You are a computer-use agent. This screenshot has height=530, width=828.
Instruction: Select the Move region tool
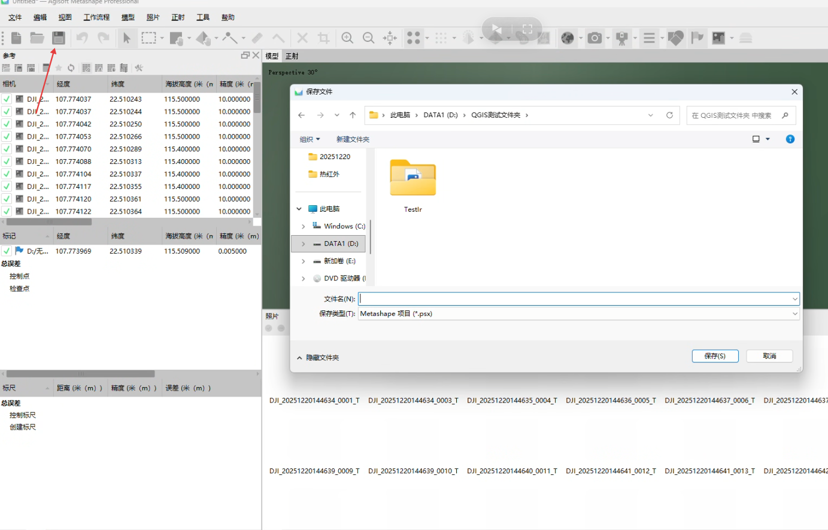click(176, 39)
